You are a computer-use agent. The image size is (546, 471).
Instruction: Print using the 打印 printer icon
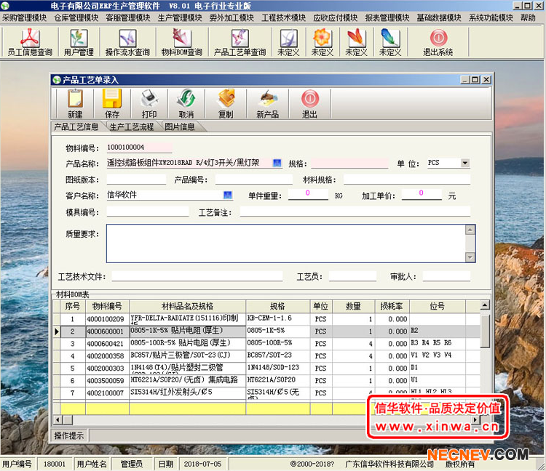(x=149, y=103)
